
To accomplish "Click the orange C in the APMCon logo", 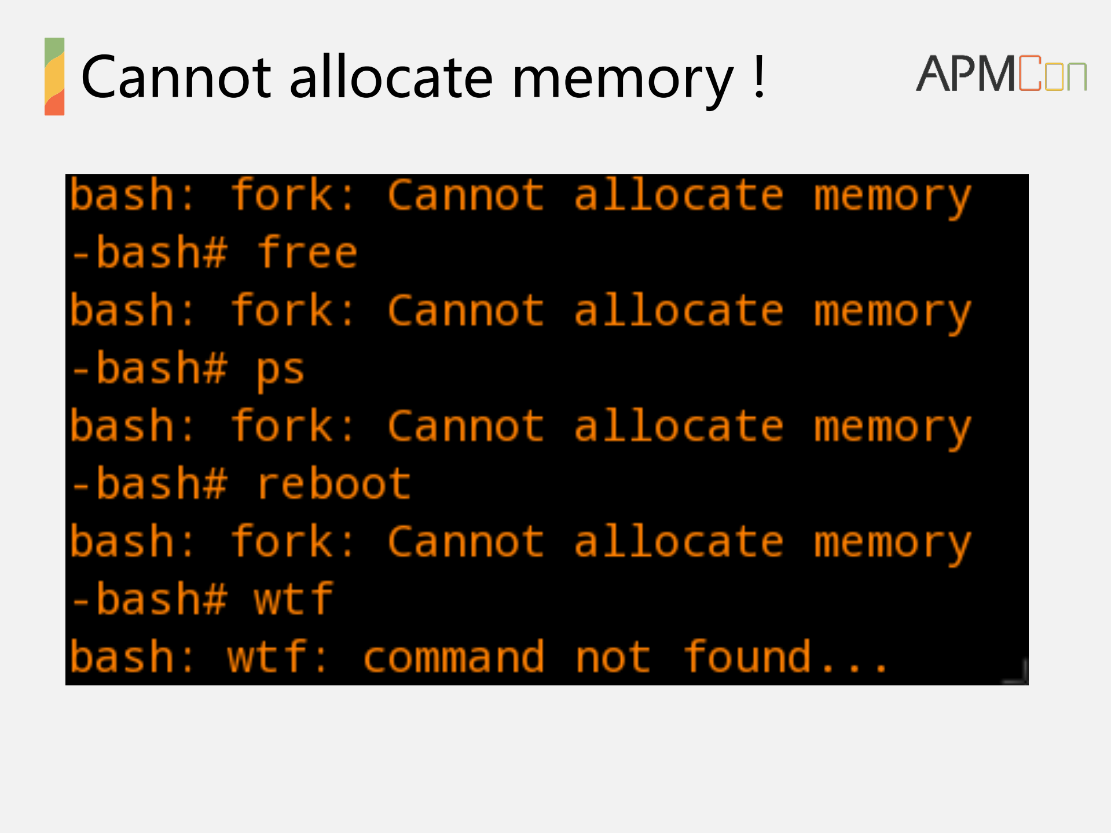I will 1030,74.
